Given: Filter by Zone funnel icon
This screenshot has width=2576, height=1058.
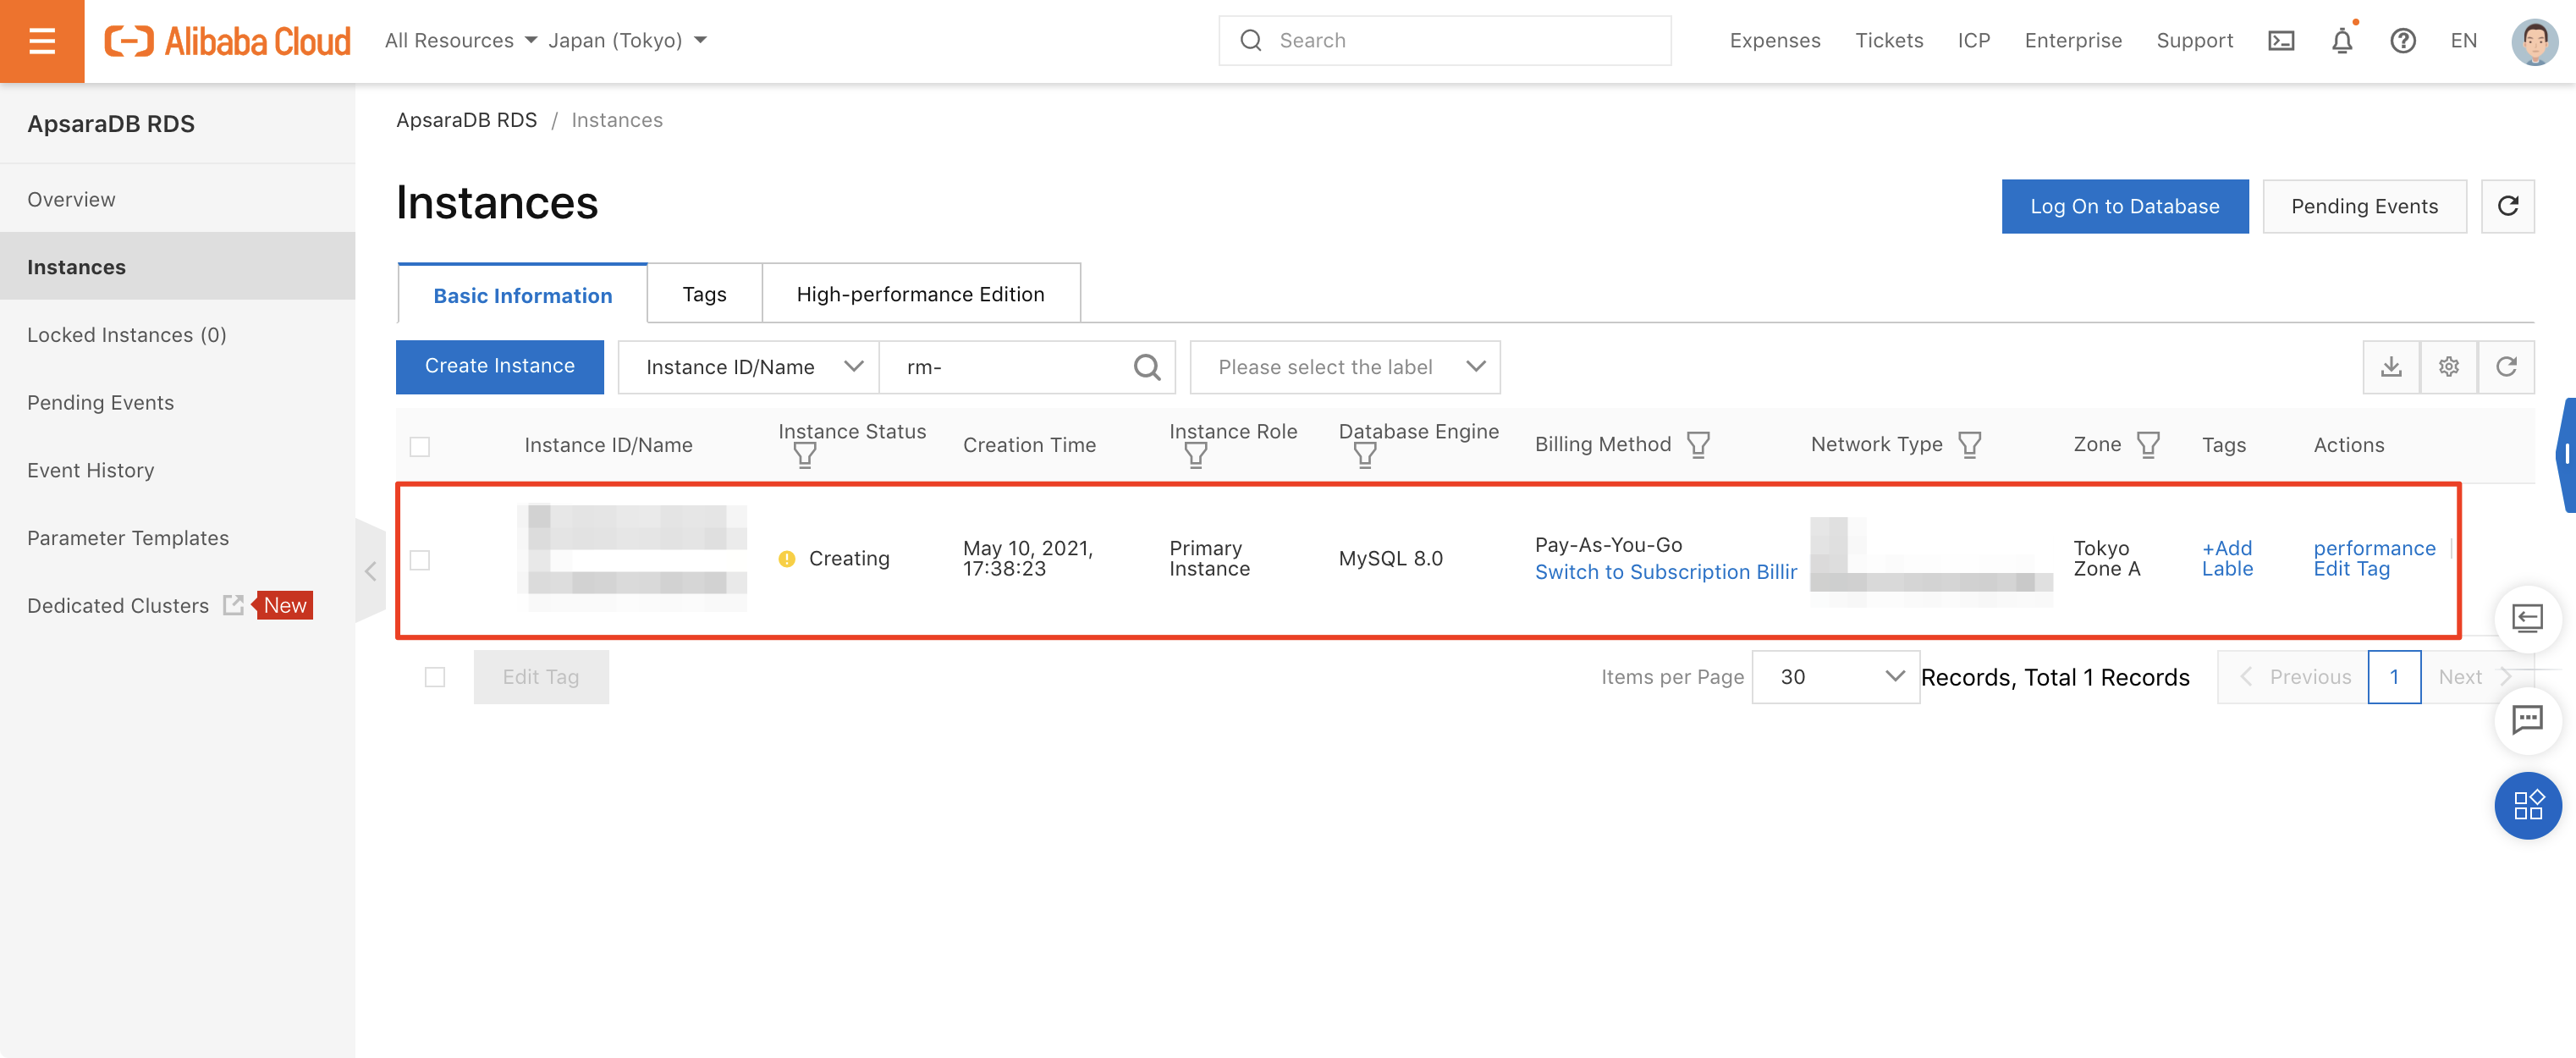Looking at the screenshot, I should point(2148,445).
